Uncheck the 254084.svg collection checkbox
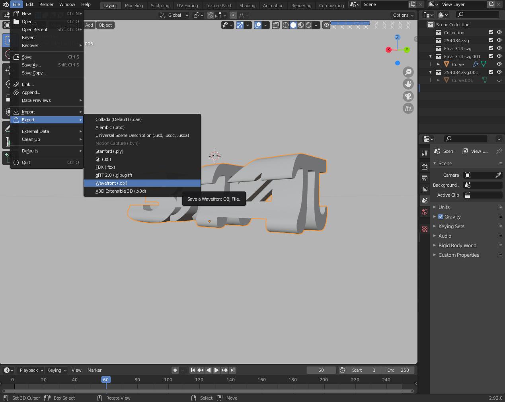The height and width of the screenshot is (402, 505). (491, 40)
